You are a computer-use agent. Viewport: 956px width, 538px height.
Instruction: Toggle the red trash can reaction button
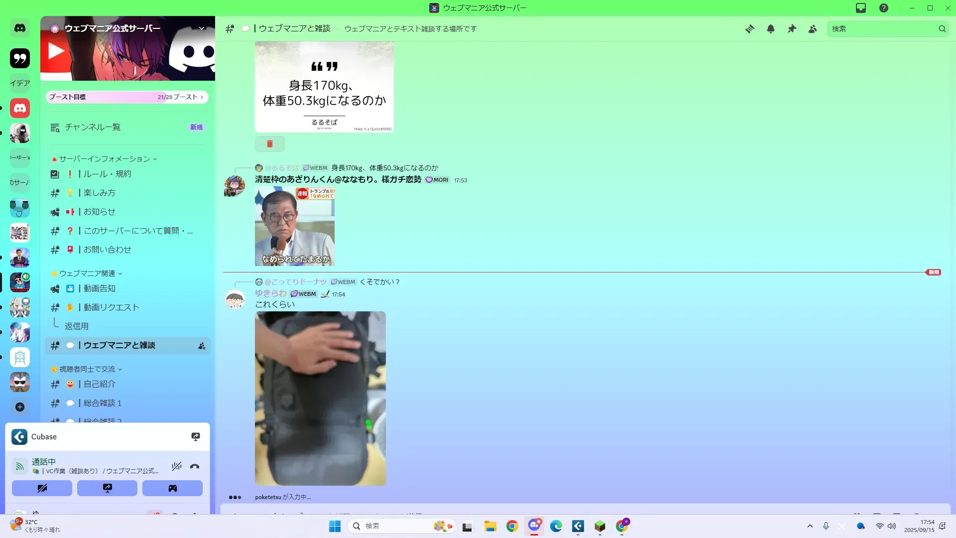(269, 144)
